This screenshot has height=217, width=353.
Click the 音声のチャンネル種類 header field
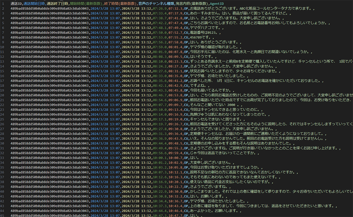[x=156, y=4]
